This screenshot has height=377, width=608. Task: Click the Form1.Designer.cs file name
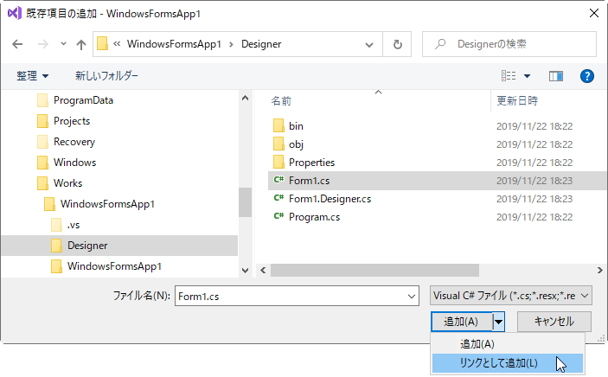pyautogui.click(x=330, y=199)
